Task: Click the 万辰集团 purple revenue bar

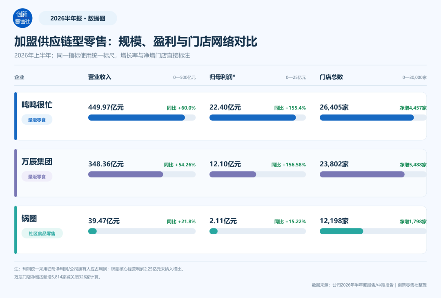Action: (x=125, y=175)
